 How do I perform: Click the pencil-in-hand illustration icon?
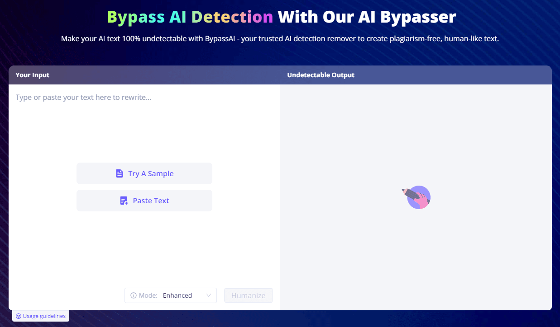(417, 197)
